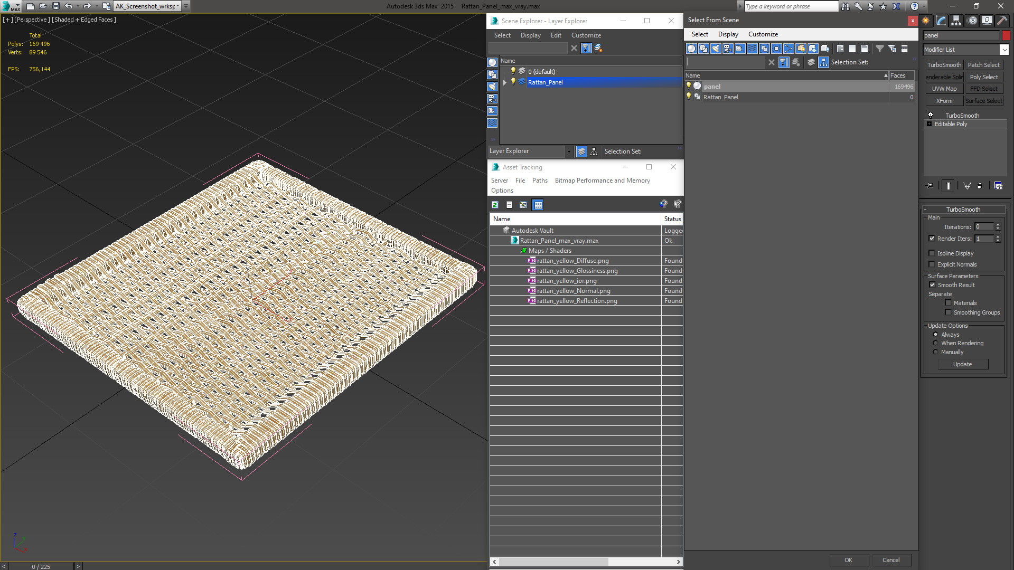Open Help menu dropdown arrow in title bar
Image resolution: width=1014 pixels, height=570 pixels.
(x=924, y=6)
